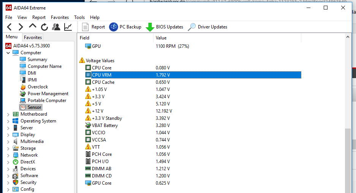Open the user accounts toolbar icon

[x=56, y=27]
